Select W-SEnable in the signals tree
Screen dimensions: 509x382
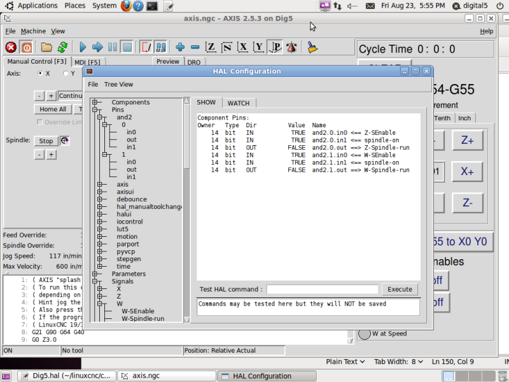[138, 311]
